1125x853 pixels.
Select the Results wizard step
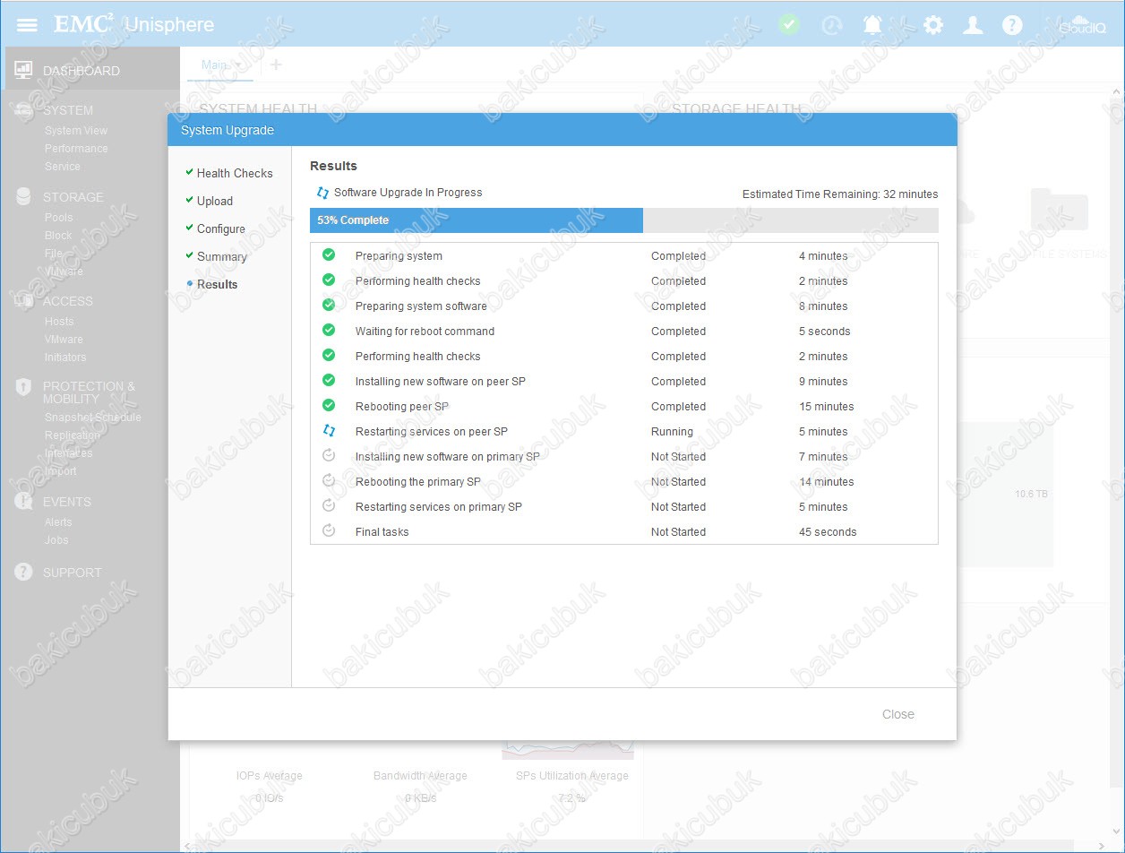click(x=218, y=284)
